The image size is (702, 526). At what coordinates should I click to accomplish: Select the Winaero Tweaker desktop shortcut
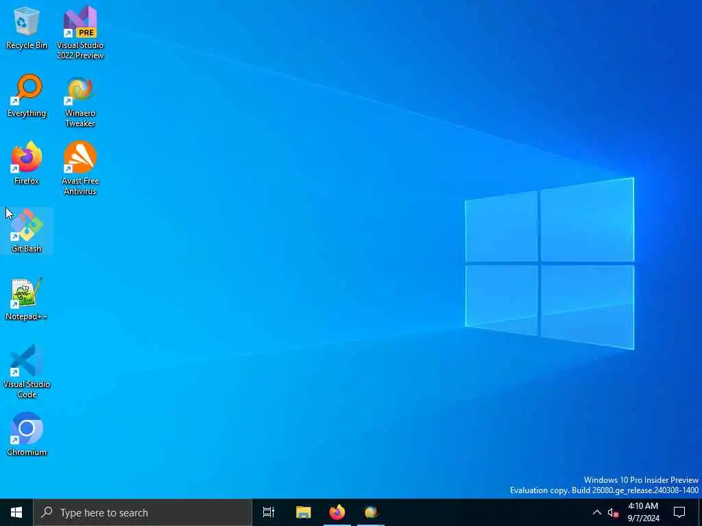pyautogui.click(x=80, y=101)
